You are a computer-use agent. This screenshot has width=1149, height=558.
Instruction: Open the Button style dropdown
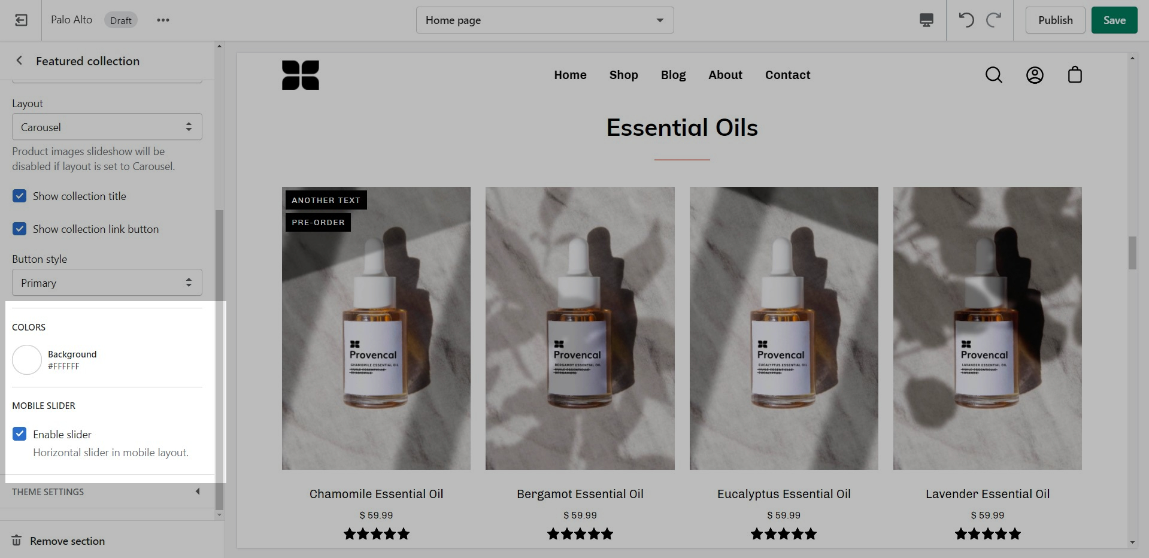107,283
